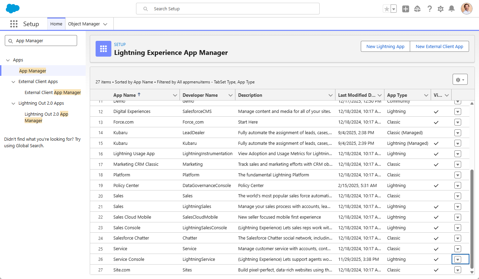The image size is (479, 279).
Task: Click the New Lightning App button
Action: pos(385,47)
